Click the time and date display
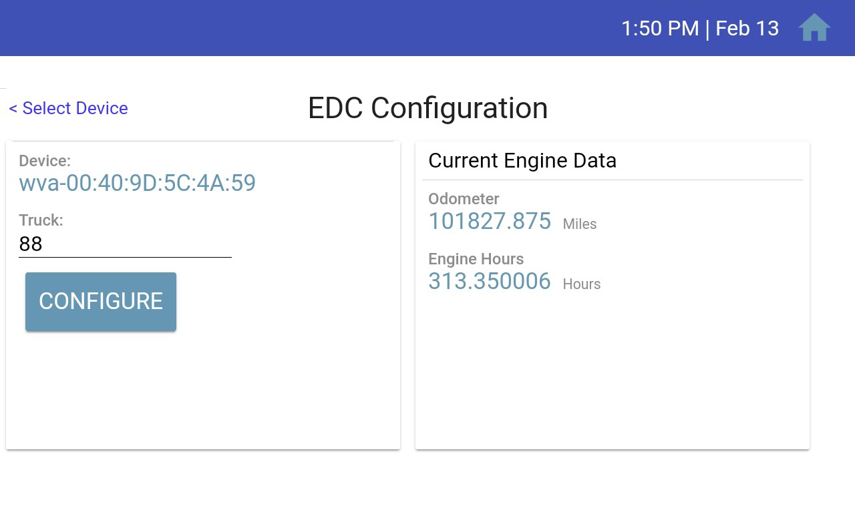 (700, 28)
